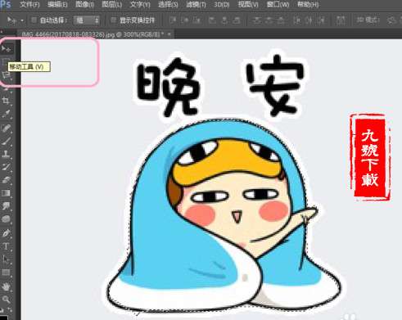
Task: Select the Eraser tool
Action: [x=6, y=180]
